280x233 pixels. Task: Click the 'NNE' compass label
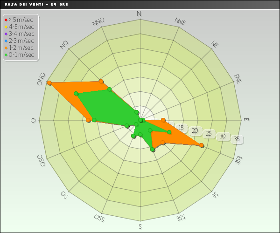point(180,21)
